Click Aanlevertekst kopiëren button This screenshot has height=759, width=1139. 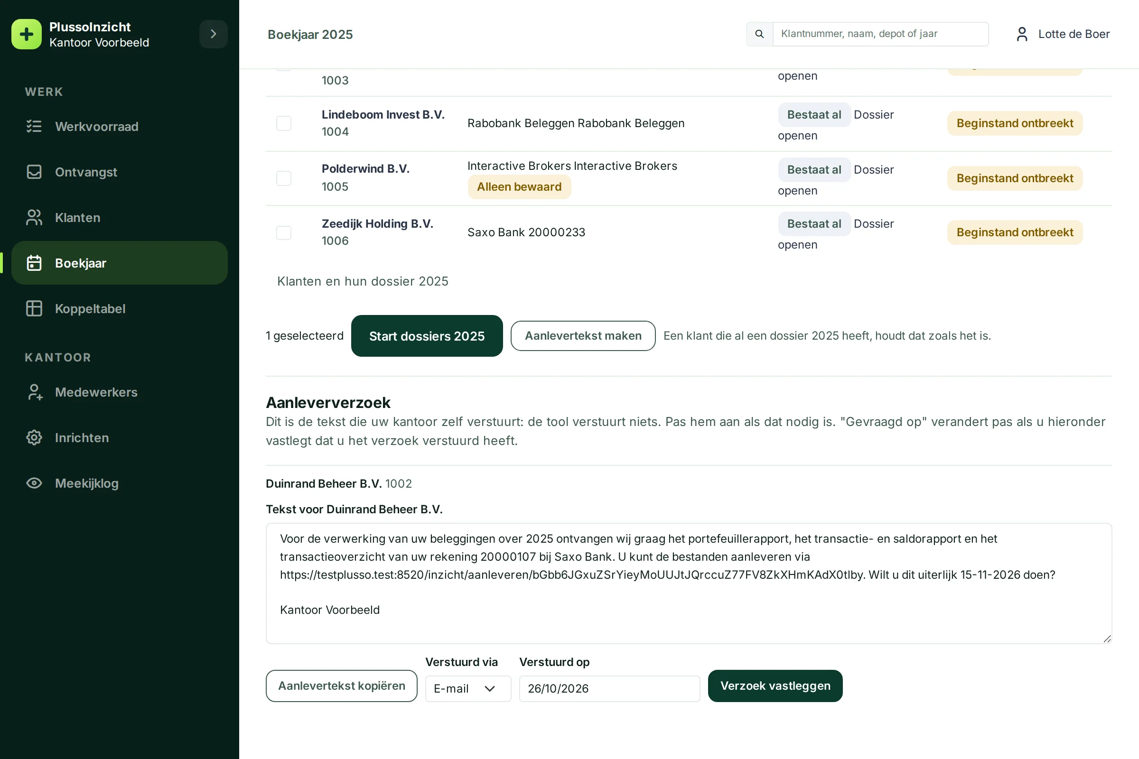click(x=341, y=686)
